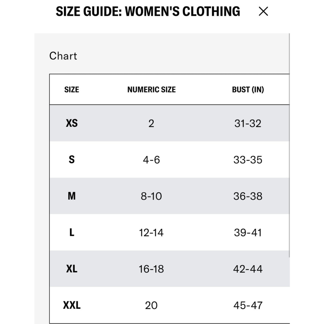This screenshot has width=324, height=324.
Task: Select the XS size row label
Action: [x=72, y=123]
